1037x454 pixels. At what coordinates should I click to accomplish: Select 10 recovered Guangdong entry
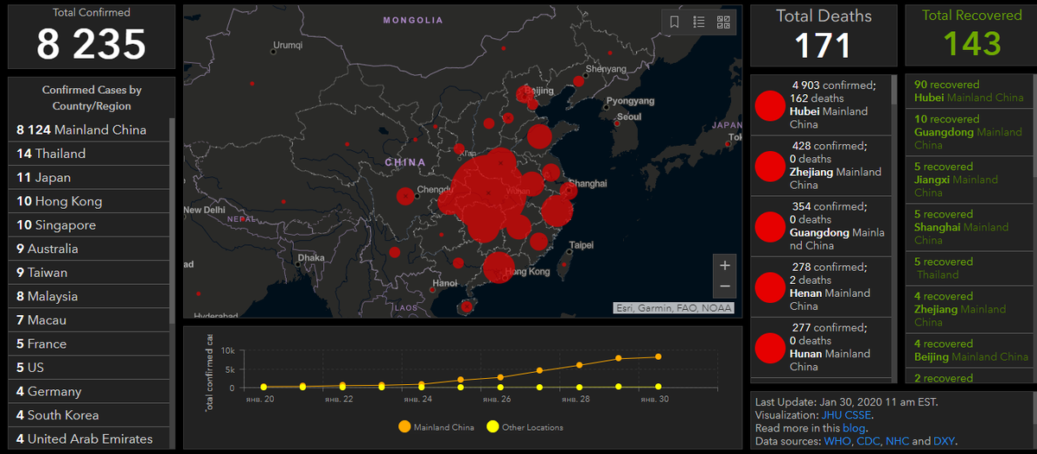[x=967, y=132]
